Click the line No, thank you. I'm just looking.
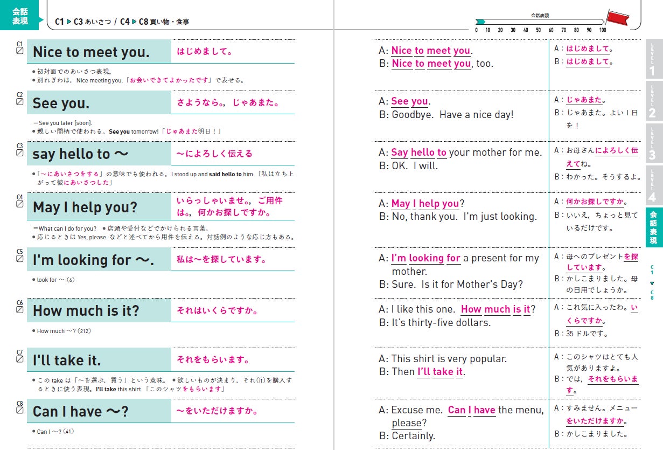The image size is (663, 450). tap(464, 217)
